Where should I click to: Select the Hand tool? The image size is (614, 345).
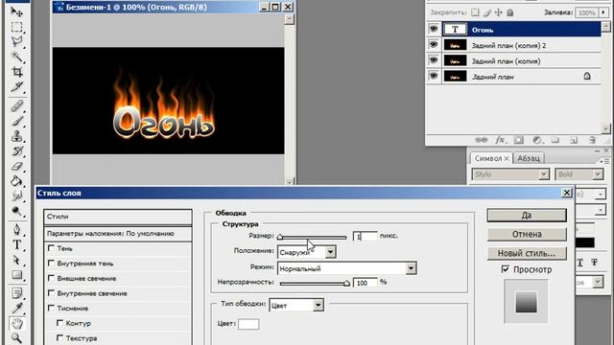tap(17, 324)
